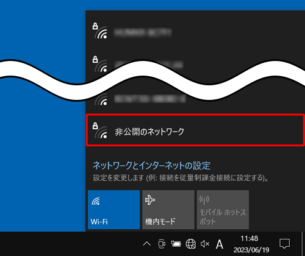Toggle the モバイル ホットスポット tile
The width and height of the screenshot is (305, 256).
(x=223, y=210)
